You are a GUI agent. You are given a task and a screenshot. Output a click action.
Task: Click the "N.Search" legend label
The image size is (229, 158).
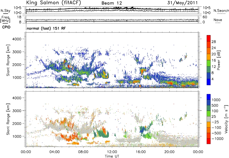pos(221,11)
